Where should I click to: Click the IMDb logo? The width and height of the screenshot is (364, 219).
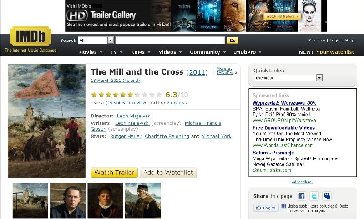[30, 36]
